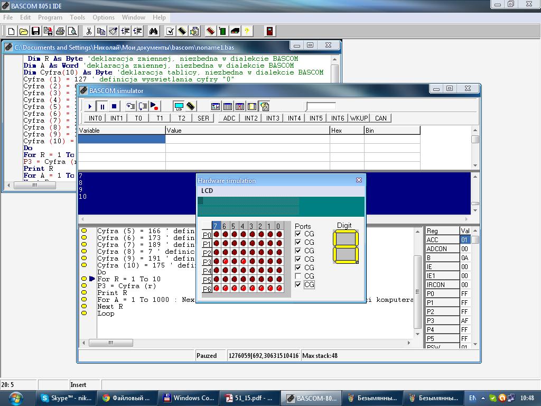Click the breakpoint marker beside 'Print R' line

[84, 293]
